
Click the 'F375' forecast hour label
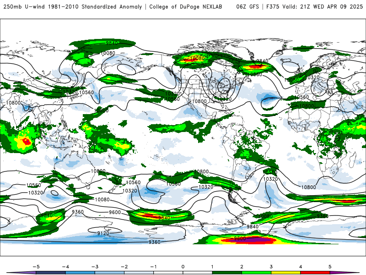tap(273, 7)
